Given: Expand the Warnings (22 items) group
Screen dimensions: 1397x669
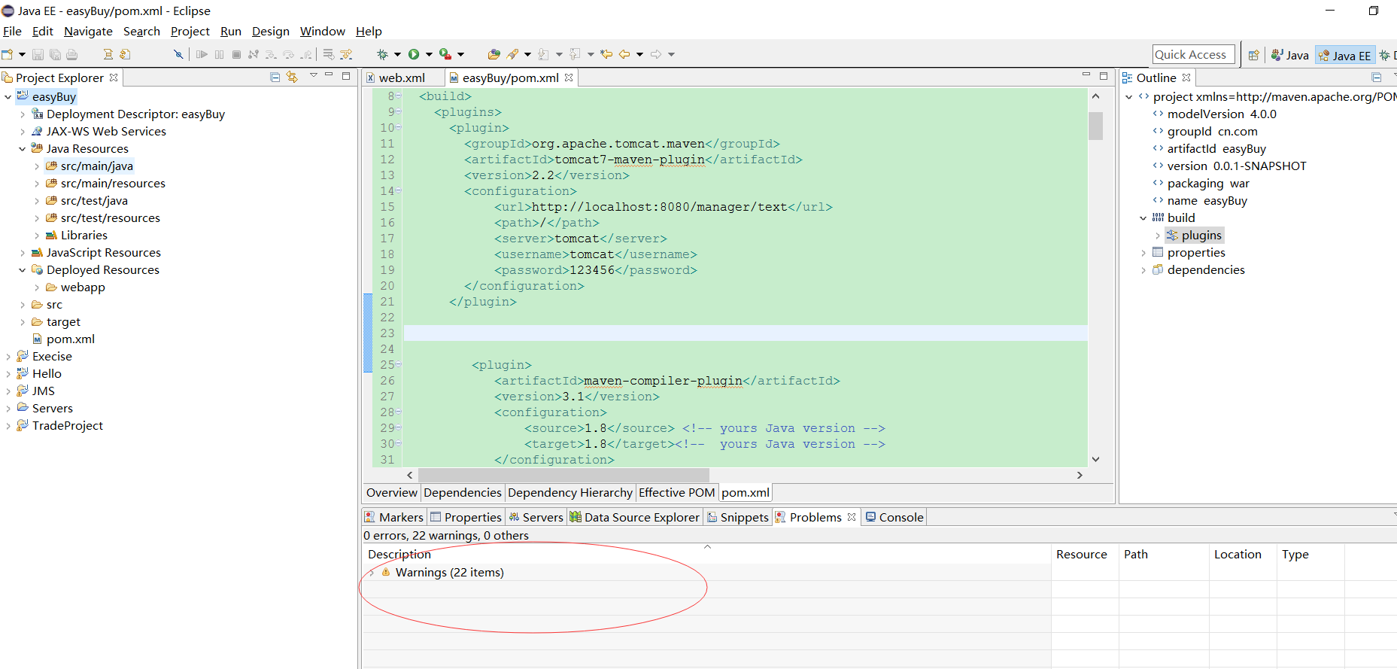Looking at the screenshot, I should click(371, 573).
